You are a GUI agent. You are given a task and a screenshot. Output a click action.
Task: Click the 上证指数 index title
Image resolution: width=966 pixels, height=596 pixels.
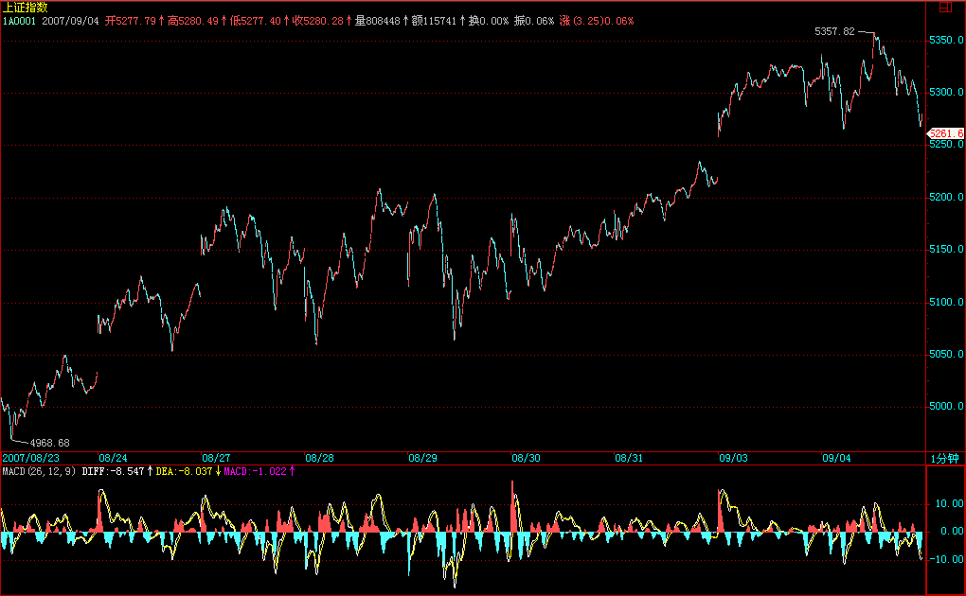pos(23,7)
